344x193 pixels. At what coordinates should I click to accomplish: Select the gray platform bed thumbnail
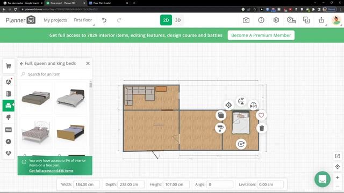pos(36,98)
